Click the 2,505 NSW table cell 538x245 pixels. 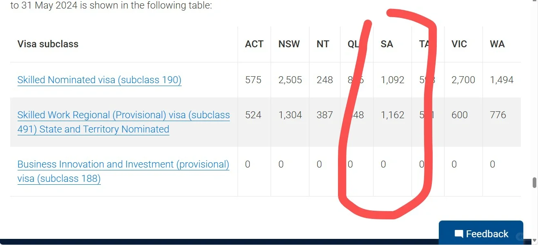[290, 80]
